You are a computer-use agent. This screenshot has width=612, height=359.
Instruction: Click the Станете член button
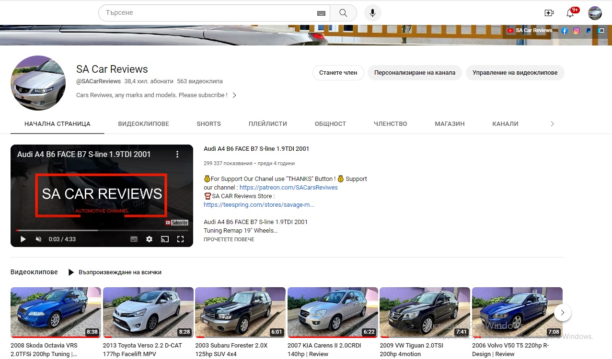click(338, 73)
